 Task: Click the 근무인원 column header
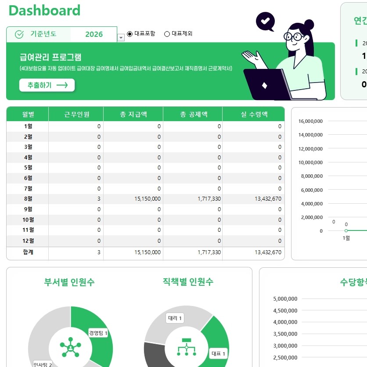[76, 114]
